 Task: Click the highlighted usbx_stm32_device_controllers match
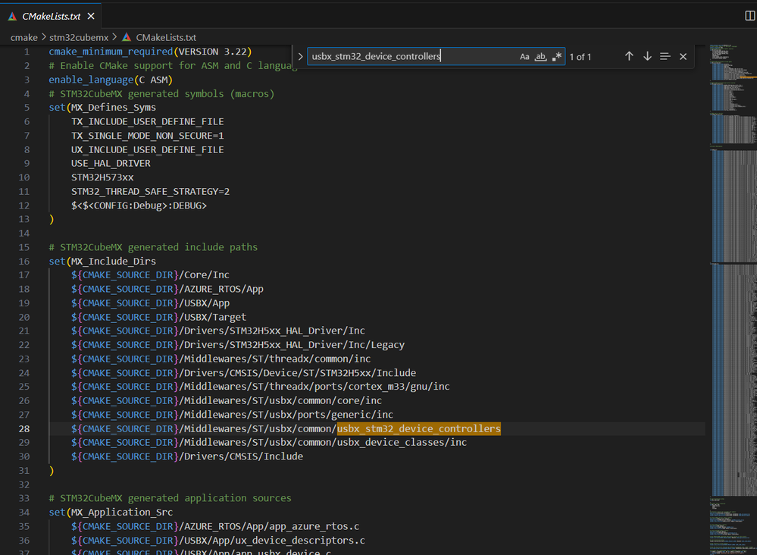pos(418,429)
